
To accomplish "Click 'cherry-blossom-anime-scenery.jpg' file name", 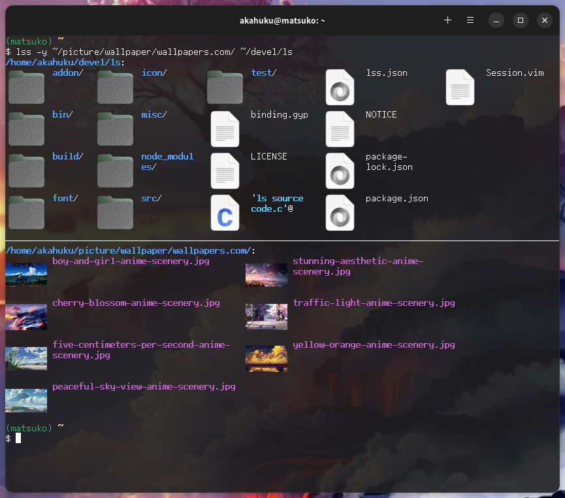I will tap(137, 303).
